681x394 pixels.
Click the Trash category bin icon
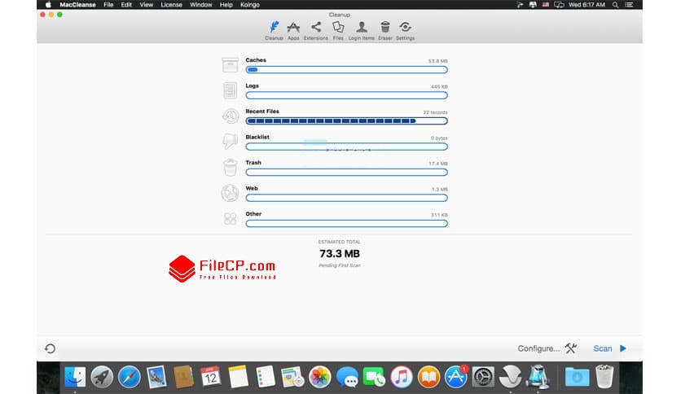click(x=231, y=168)
